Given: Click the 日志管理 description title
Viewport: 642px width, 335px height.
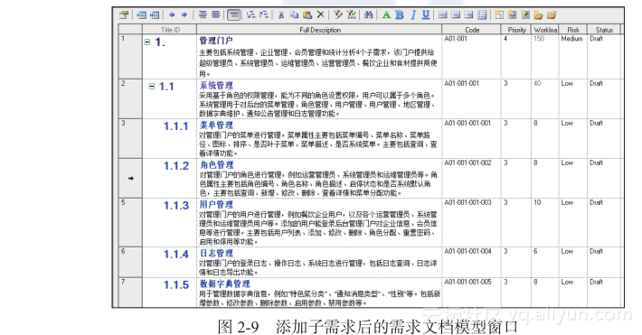Looking at the screenshot, I should pos(216,253).
